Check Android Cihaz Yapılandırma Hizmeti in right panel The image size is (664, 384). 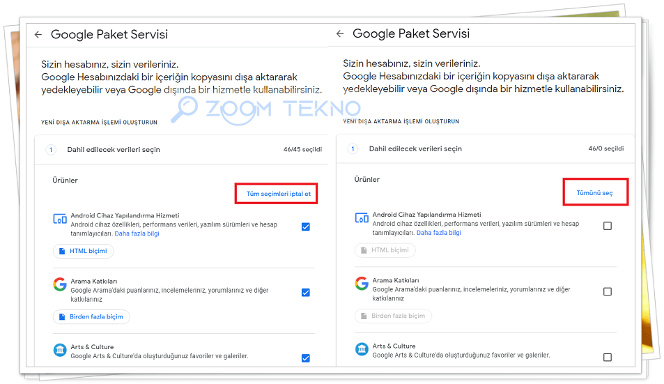click(608, 226)
